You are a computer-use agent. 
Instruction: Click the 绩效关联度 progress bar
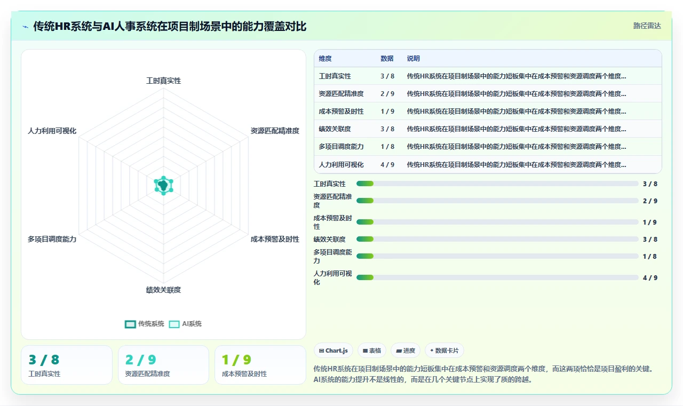coord(497,239)
